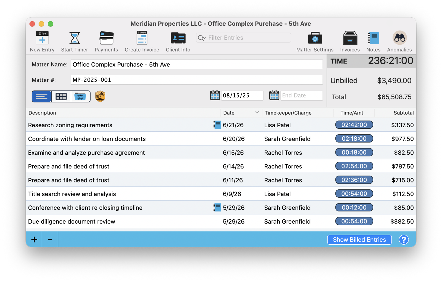This screenshot has height=281, width=442.
Task: Click the 6/9/26 date cell
Action: (232, 194)
